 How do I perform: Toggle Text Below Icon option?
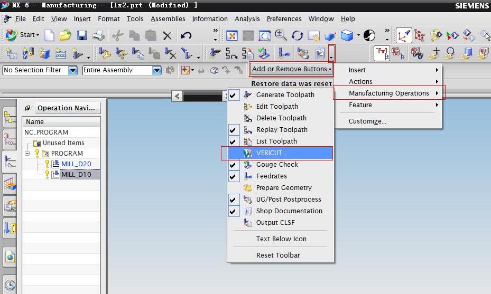point(281,239)
